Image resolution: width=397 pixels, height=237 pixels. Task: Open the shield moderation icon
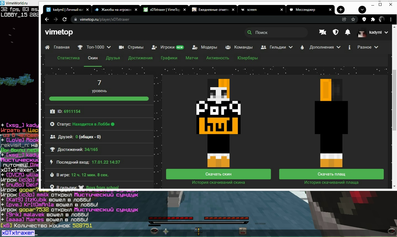coord(335,32)
